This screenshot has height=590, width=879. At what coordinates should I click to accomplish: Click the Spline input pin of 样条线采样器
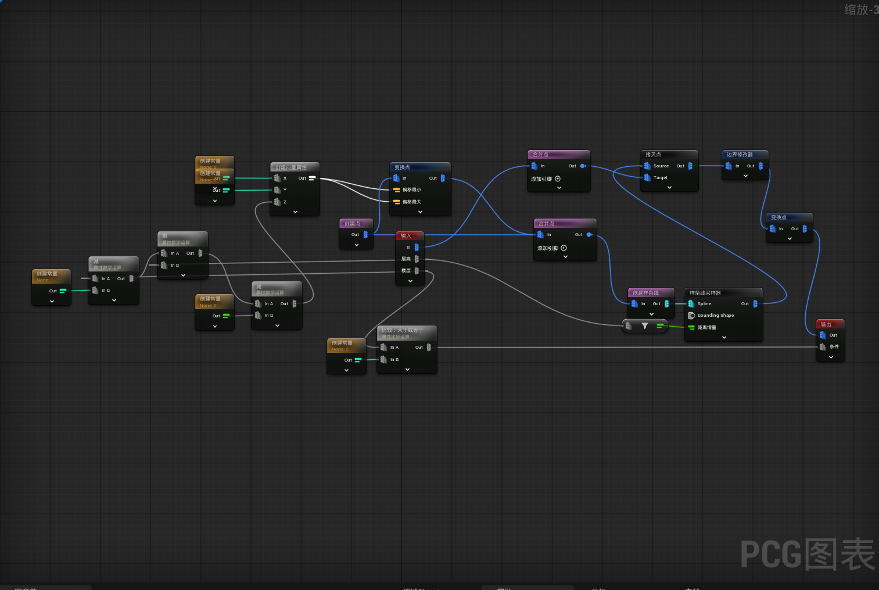point(691,304)
